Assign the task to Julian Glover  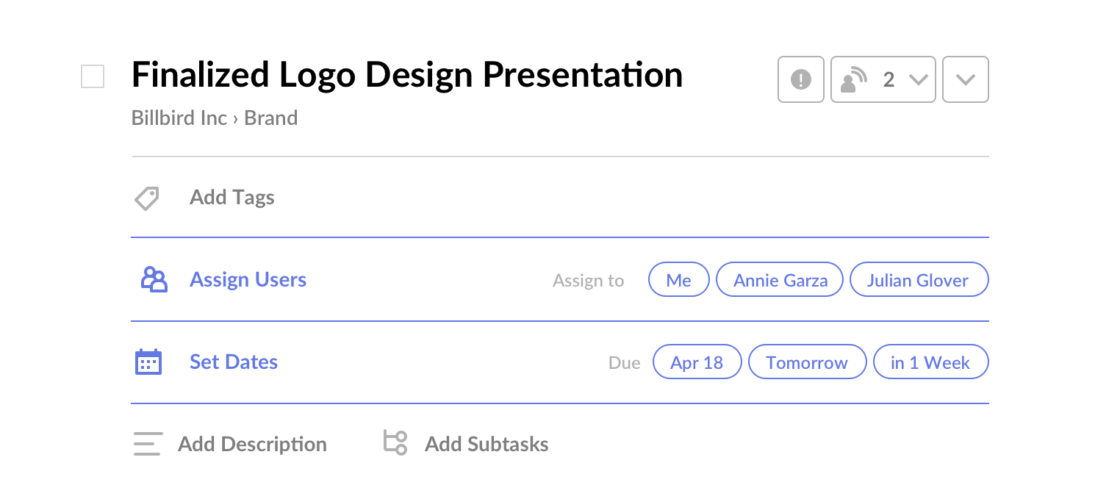[919, 280]
